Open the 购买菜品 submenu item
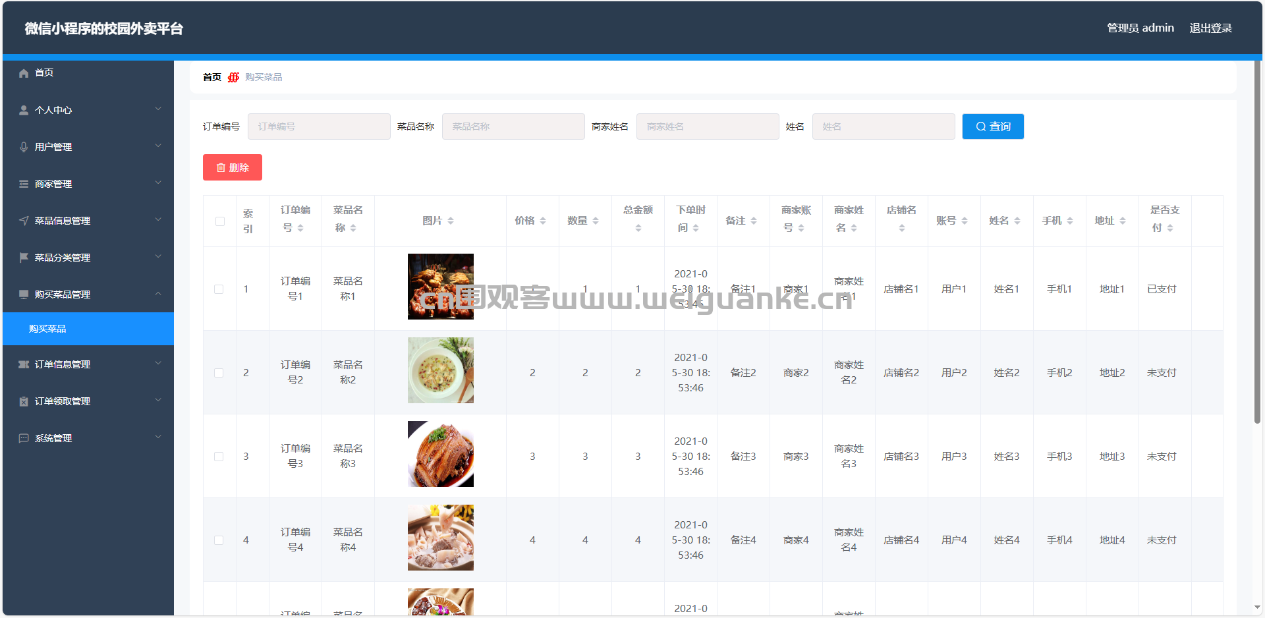The width and height of the screenshot is (1265, 618). click(47, 329)
